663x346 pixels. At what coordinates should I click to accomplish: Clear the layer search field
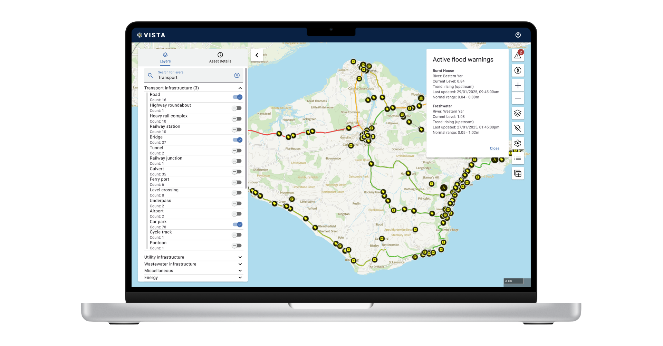[x=237, y=75]
